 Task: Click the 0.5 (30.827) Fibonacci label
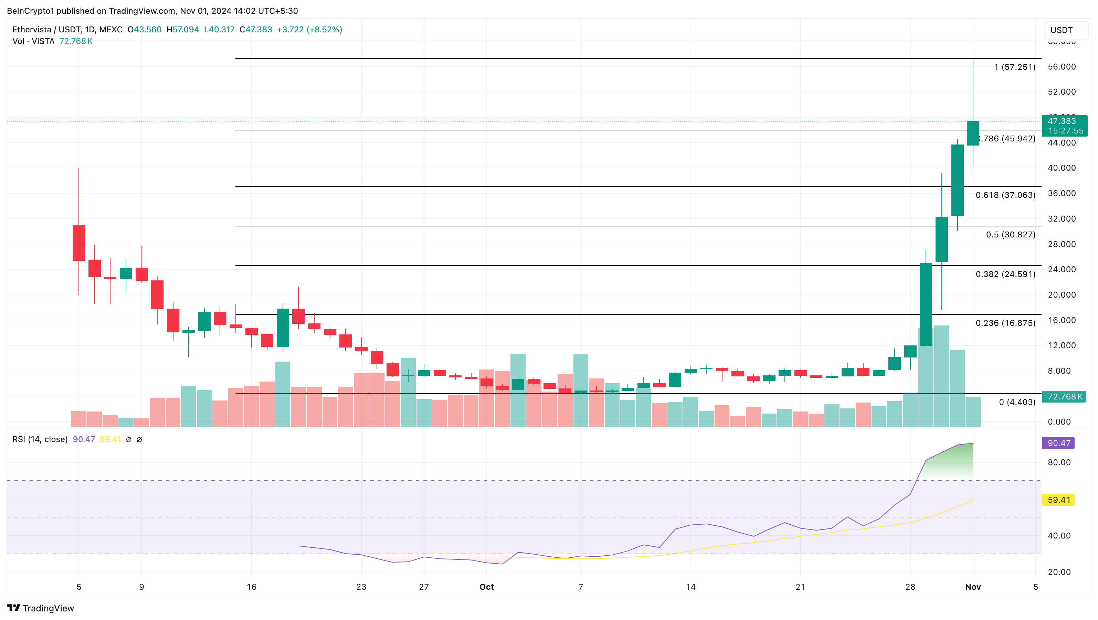click(x=1010, y=235)
